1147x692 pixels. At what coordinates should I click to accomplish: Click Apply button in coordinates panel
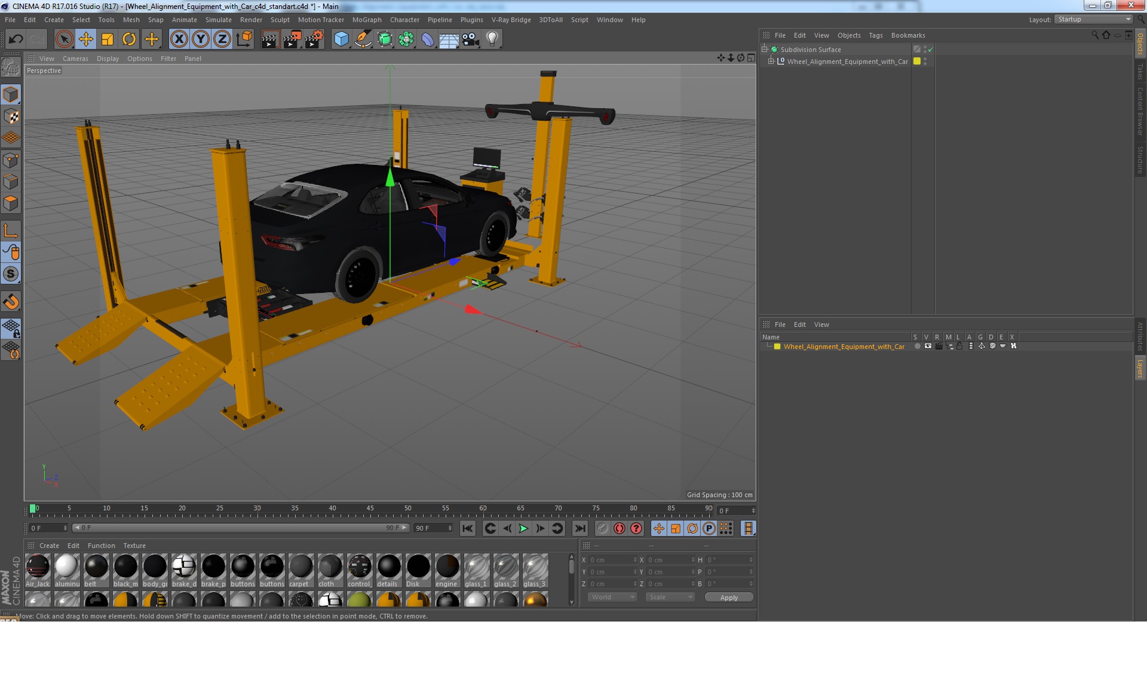pyautogui.click(x=729, y=598)
